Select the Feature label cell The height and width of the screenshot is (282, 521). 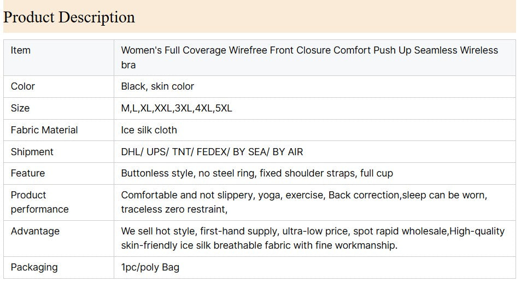click(28, 173)
